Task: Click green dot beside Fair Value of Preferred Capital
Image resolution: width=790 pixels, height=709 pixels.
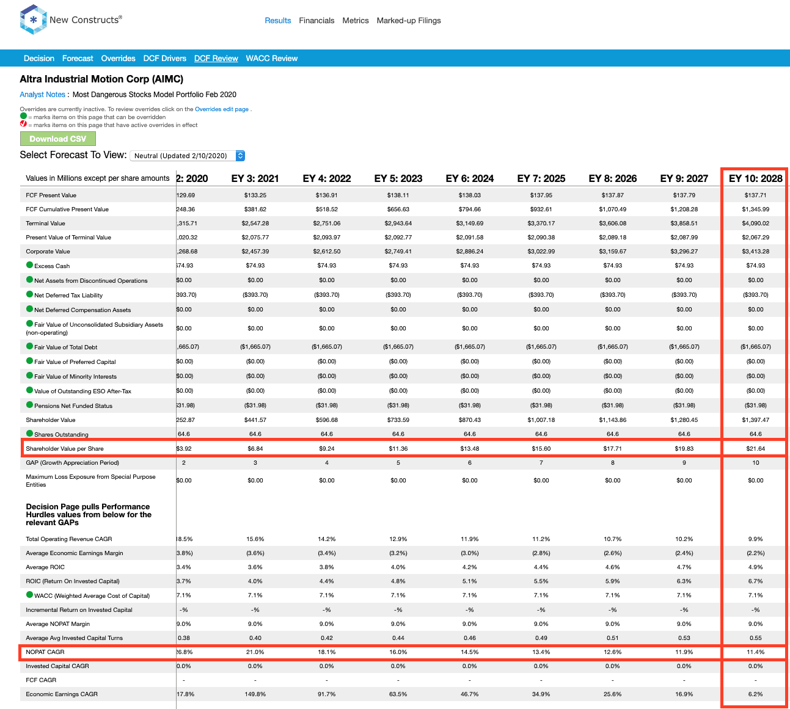Action: pos(29,361)
